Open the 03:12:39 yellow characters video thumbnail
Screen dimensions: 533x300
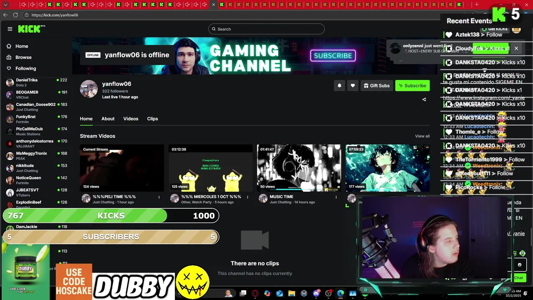pyautogui.click(x=211, y=168)
